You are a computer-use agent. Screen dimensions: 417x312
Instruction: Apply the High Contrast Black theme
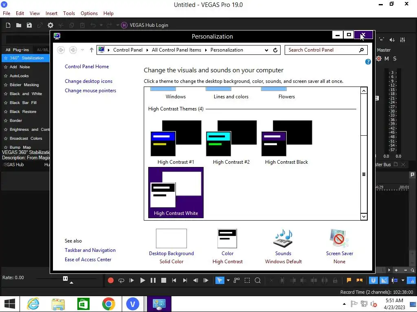coord(286,143)
